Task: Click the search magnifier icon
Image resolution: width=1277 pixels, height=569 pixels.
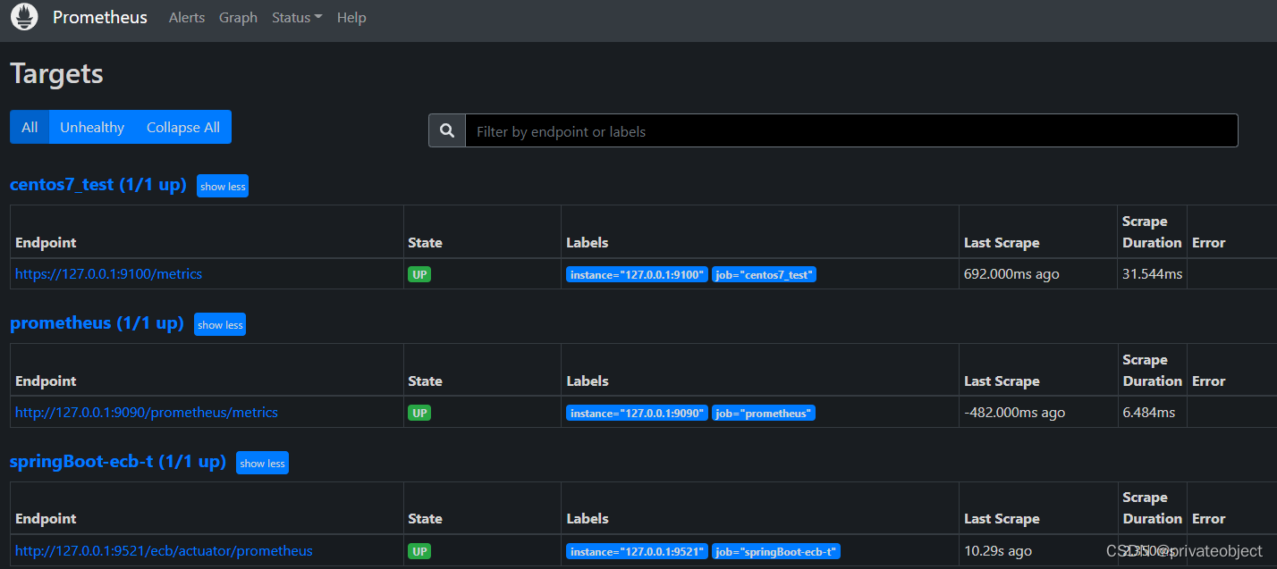Action: [447, 131]
